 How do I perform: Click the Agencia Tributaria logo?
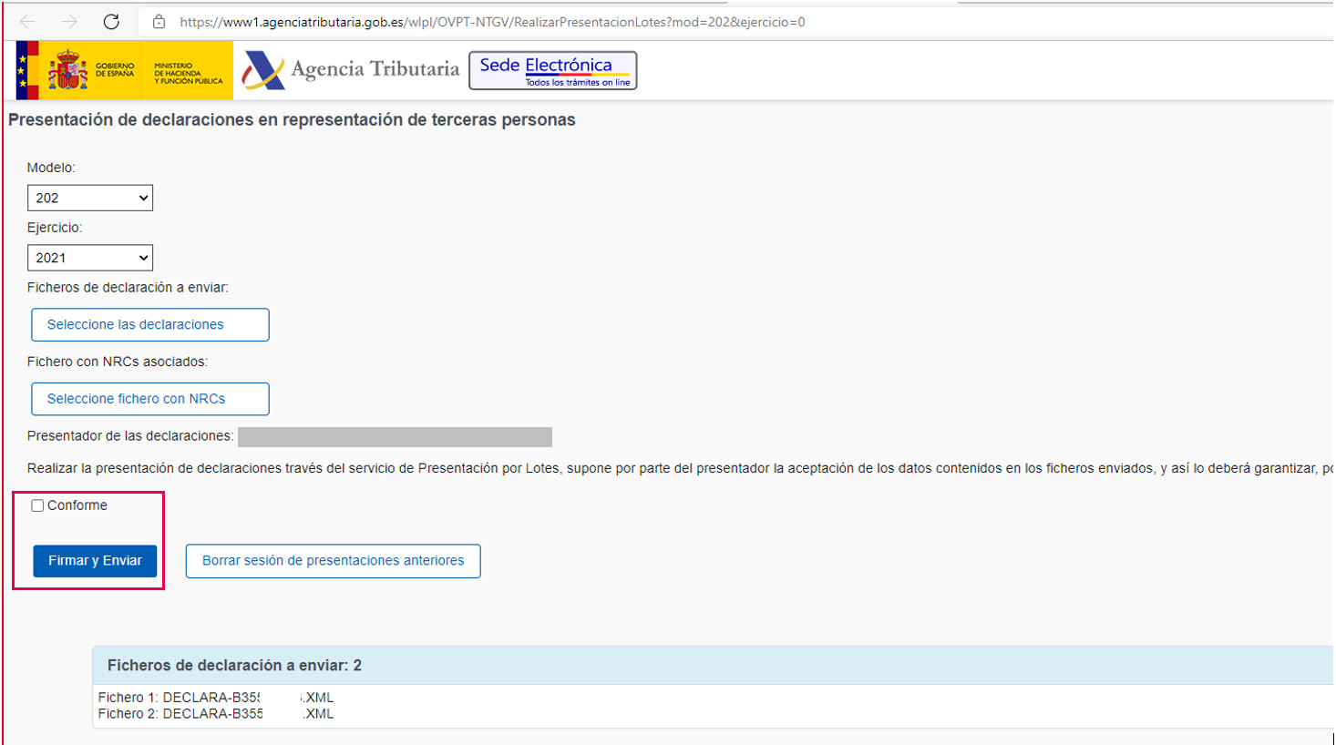[x=351, y=69]
